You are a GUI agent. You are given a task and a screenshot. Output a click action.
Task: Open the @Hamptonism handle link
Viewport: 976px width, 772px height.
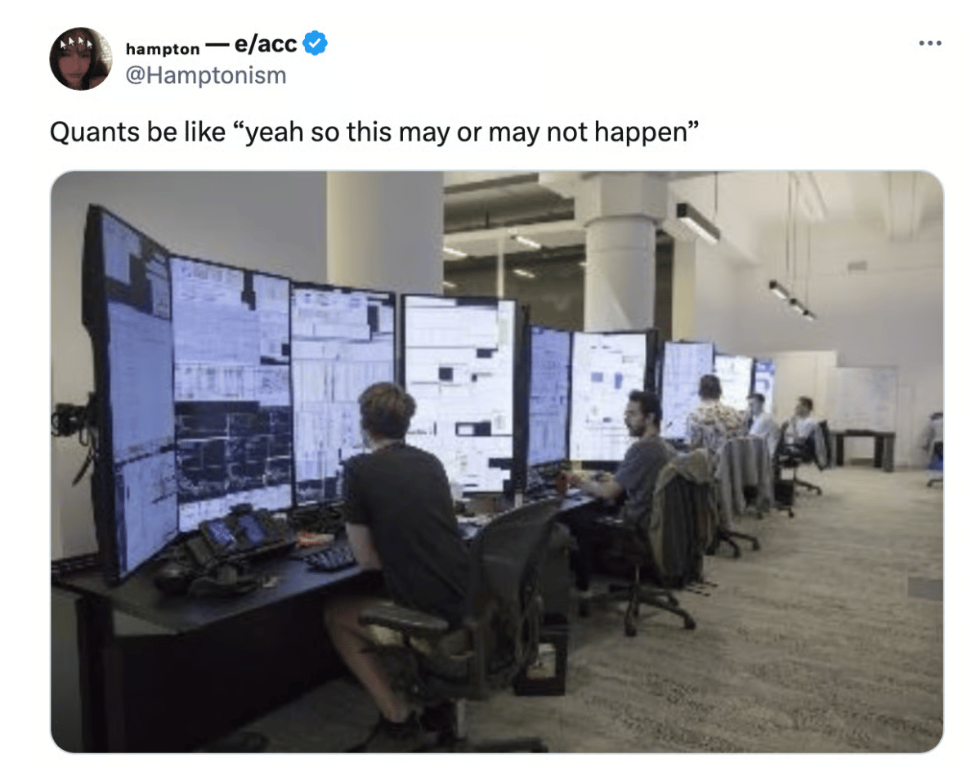206,75
